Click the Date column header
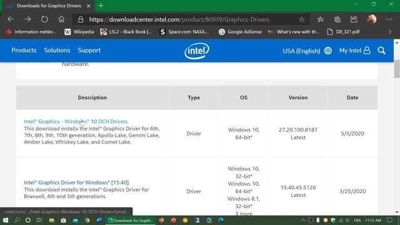400x225 pixels. pyautogui.click(x=352, y=97)
